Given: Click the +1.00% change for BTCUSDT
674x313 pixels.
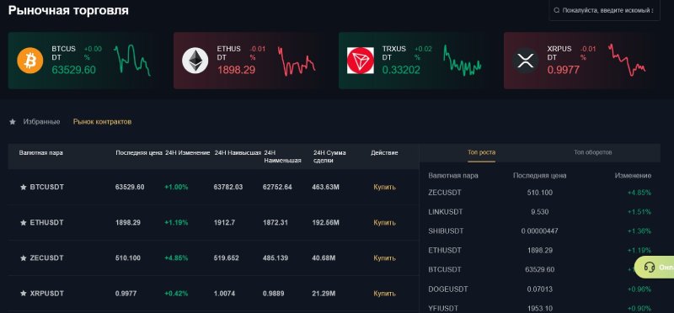Looking at the screenshot, I should click(x=176, y=187).
